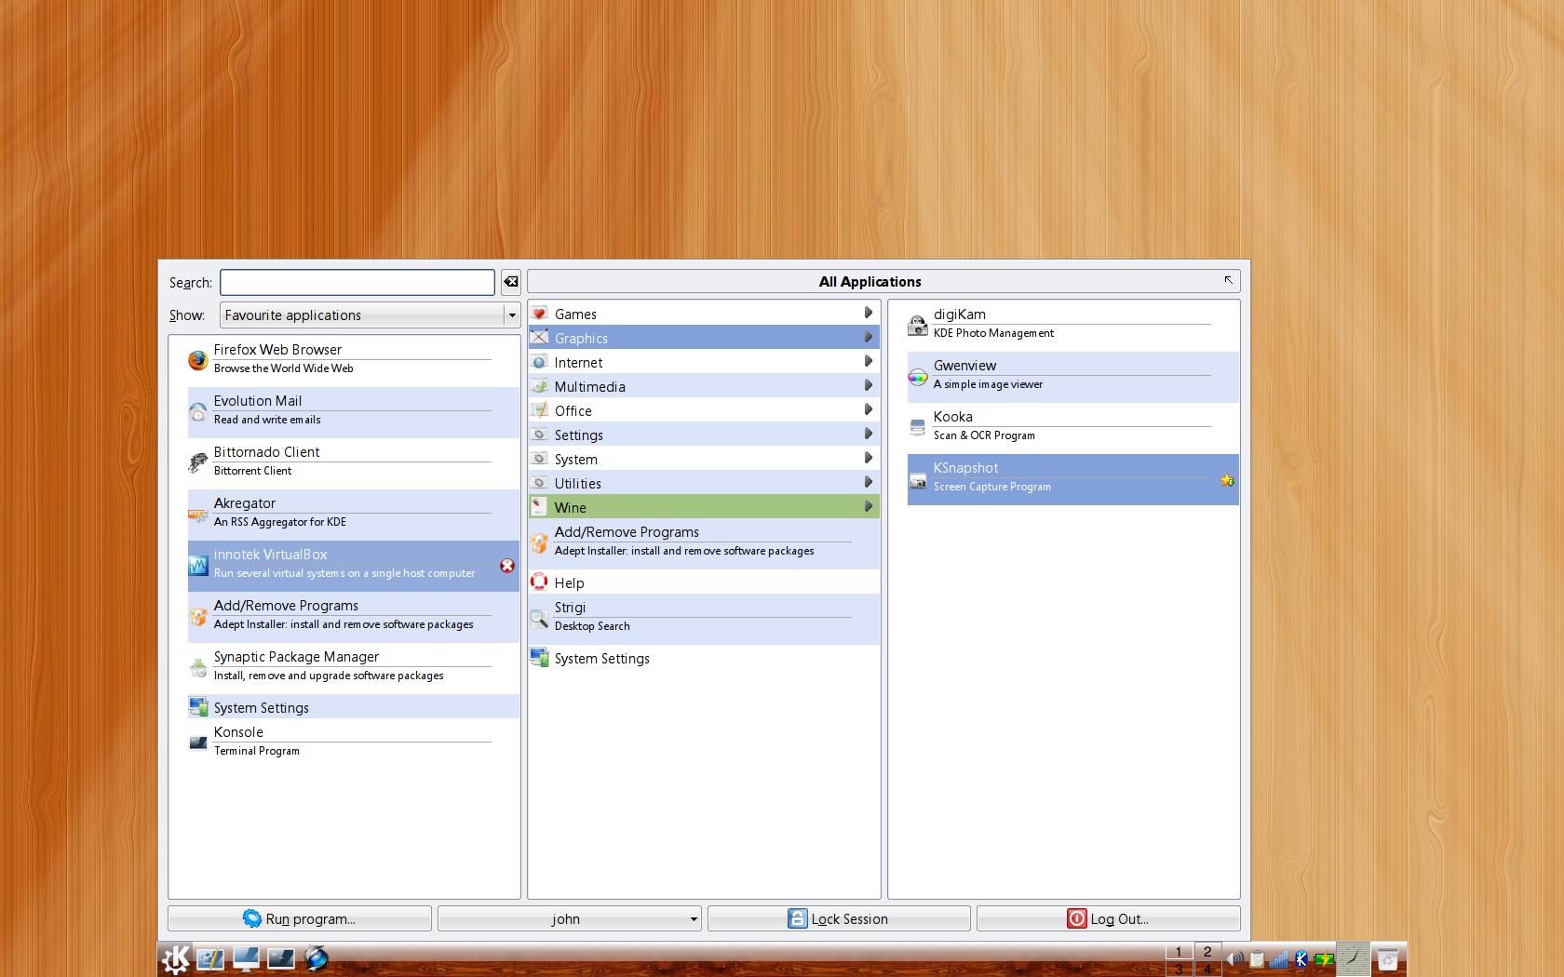
Task: Launch Bittornado Client from favourites
Action: coord(354,463)
